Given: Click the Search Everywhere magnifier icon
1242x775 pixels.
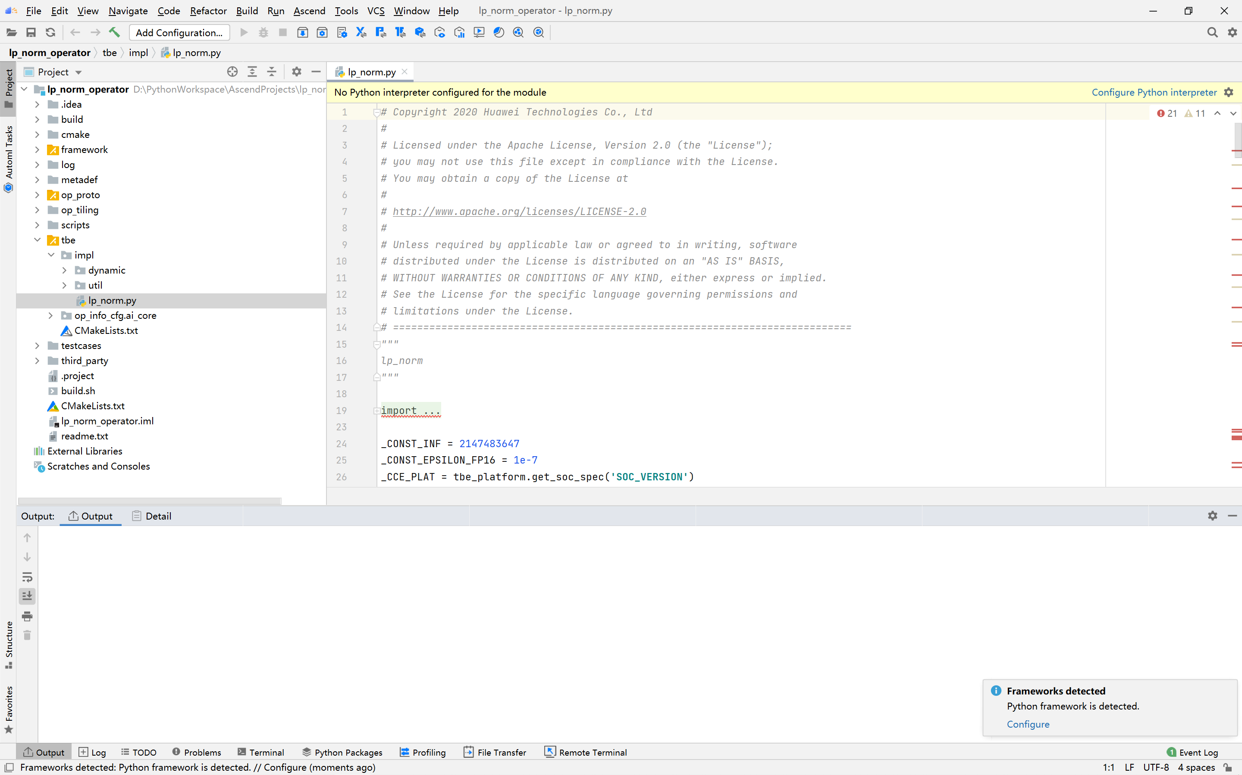Looking at the screenshot, I should tap(1212, 32).
